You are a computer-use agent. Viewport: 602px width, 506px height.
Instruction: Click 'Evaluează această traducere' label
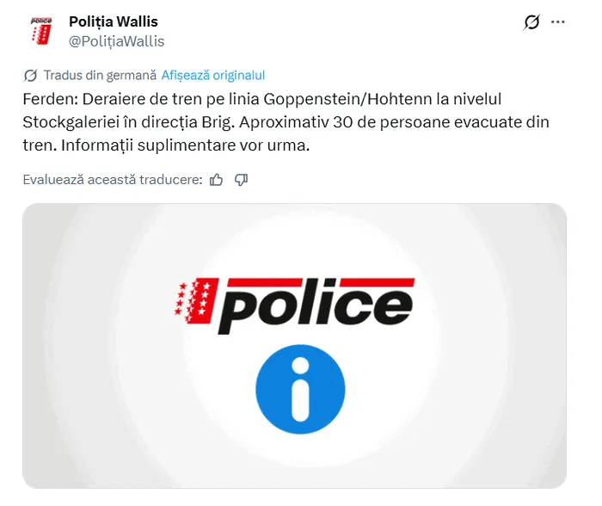[113, 180]
